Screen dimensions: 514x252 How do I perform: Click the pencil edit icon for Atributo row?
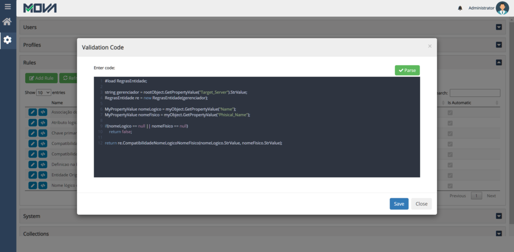click(33, 122)
